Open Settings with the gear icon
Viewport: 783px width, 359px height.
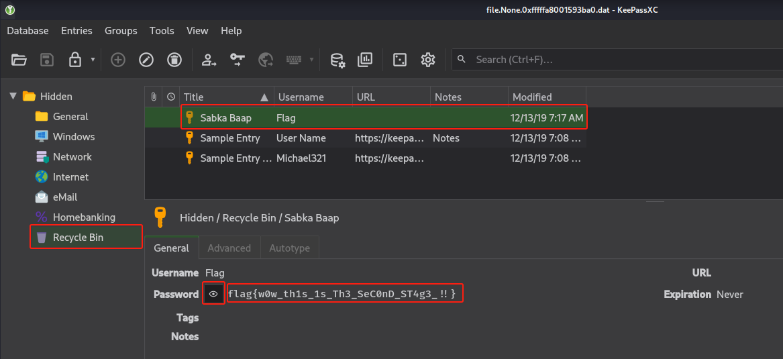pos(428,60)
